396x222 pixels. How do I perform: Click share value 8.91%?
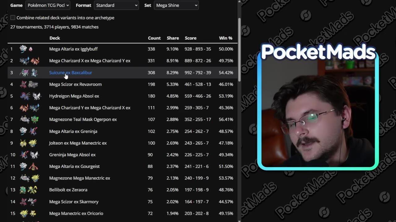tap(173, 61)
